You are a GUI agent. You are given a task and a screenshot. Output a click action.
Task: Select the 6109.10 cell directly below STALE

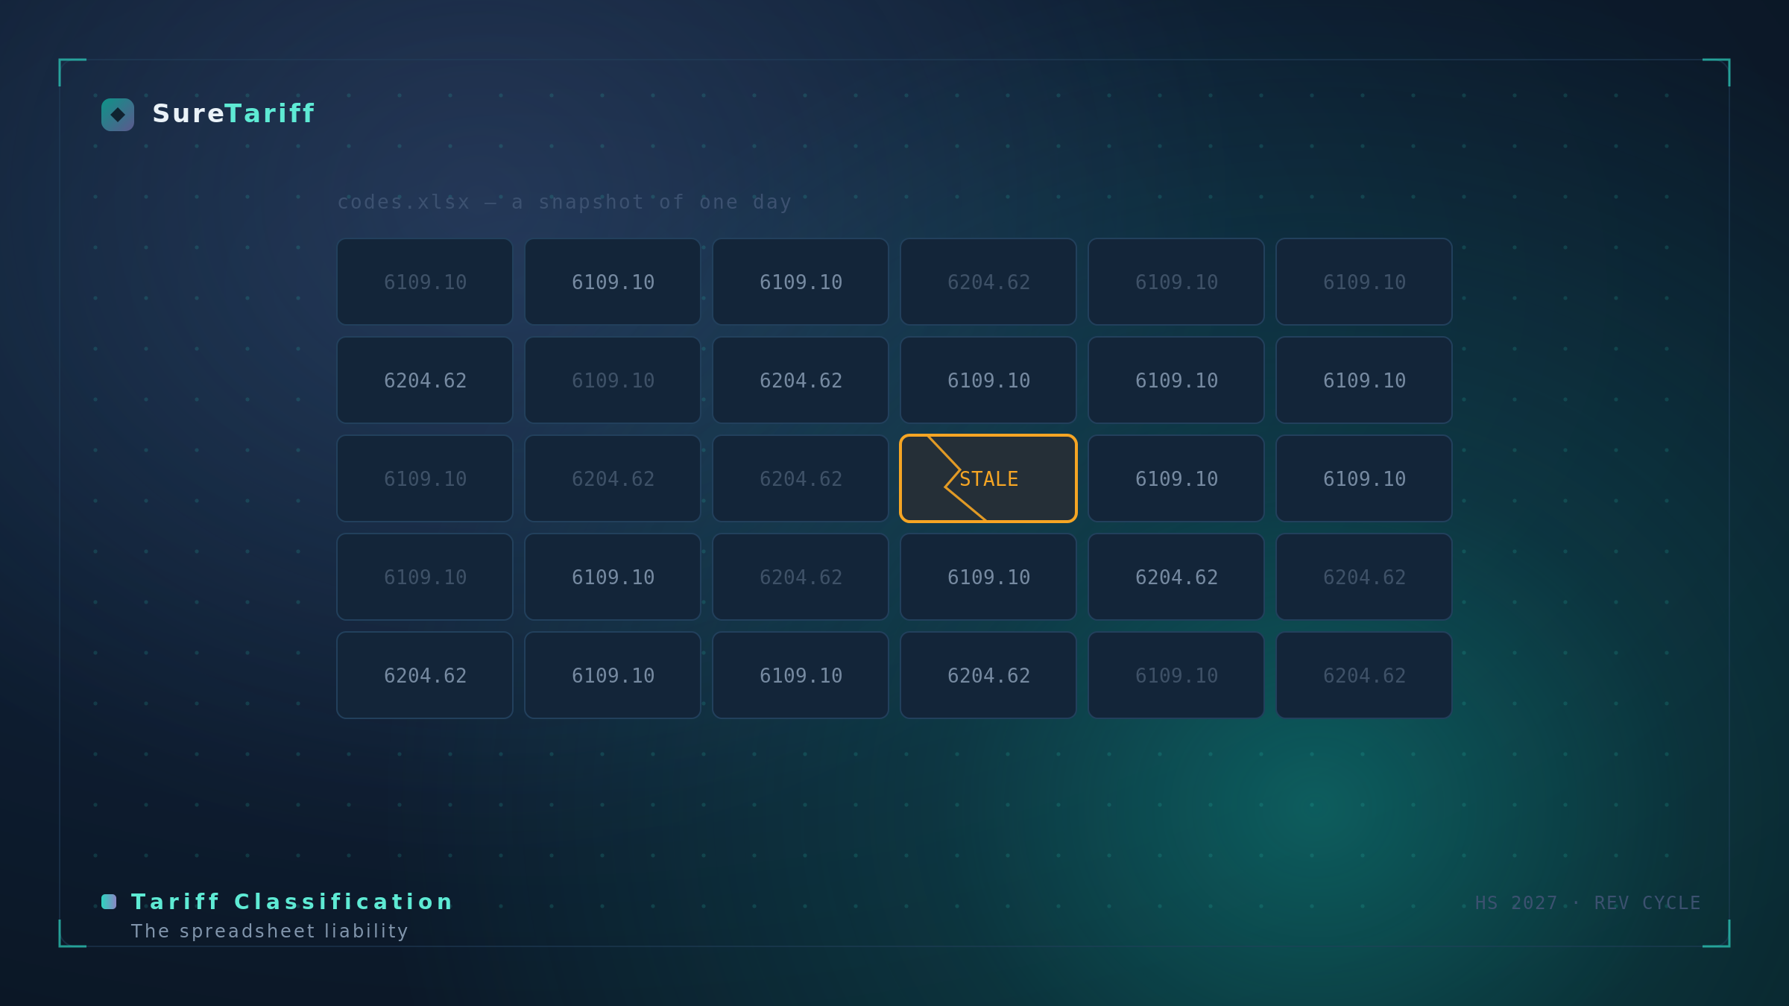(988, 577)
